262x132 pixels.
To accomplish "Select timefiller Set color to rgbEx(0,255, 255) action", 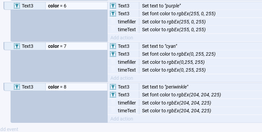I will pos(185,62).
